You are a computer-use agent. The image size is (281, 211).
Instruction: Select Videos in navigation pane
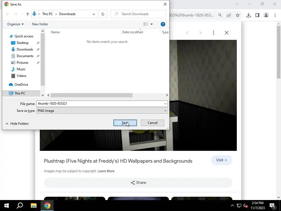(x=21, y=76)
